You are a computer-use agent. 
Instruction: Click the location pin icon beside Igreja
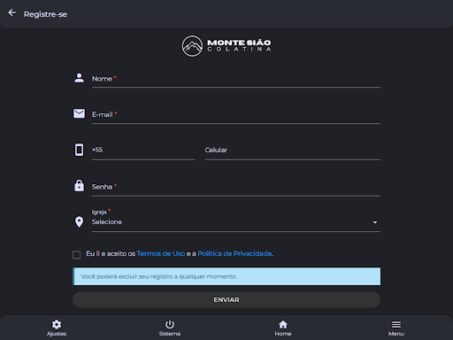point(79,222)
